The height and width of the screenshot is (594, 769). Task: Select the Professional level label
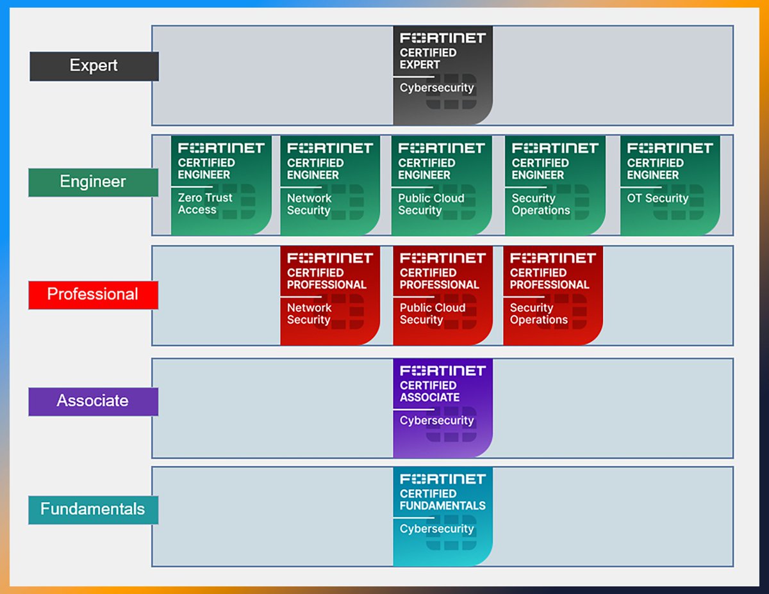(x=94, y=294)
